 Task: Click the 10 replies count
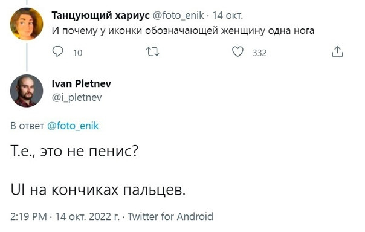(78, 53)
